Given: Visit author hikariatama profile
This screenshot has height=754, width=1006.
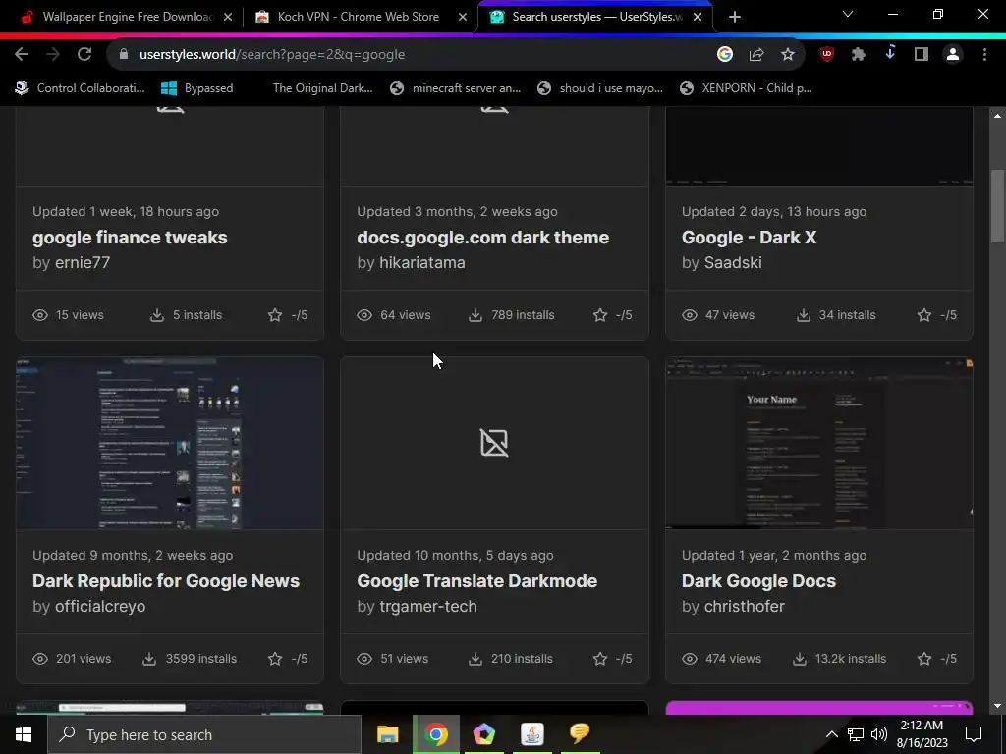Looking at the screenshot, I should (x=421, y=263).
